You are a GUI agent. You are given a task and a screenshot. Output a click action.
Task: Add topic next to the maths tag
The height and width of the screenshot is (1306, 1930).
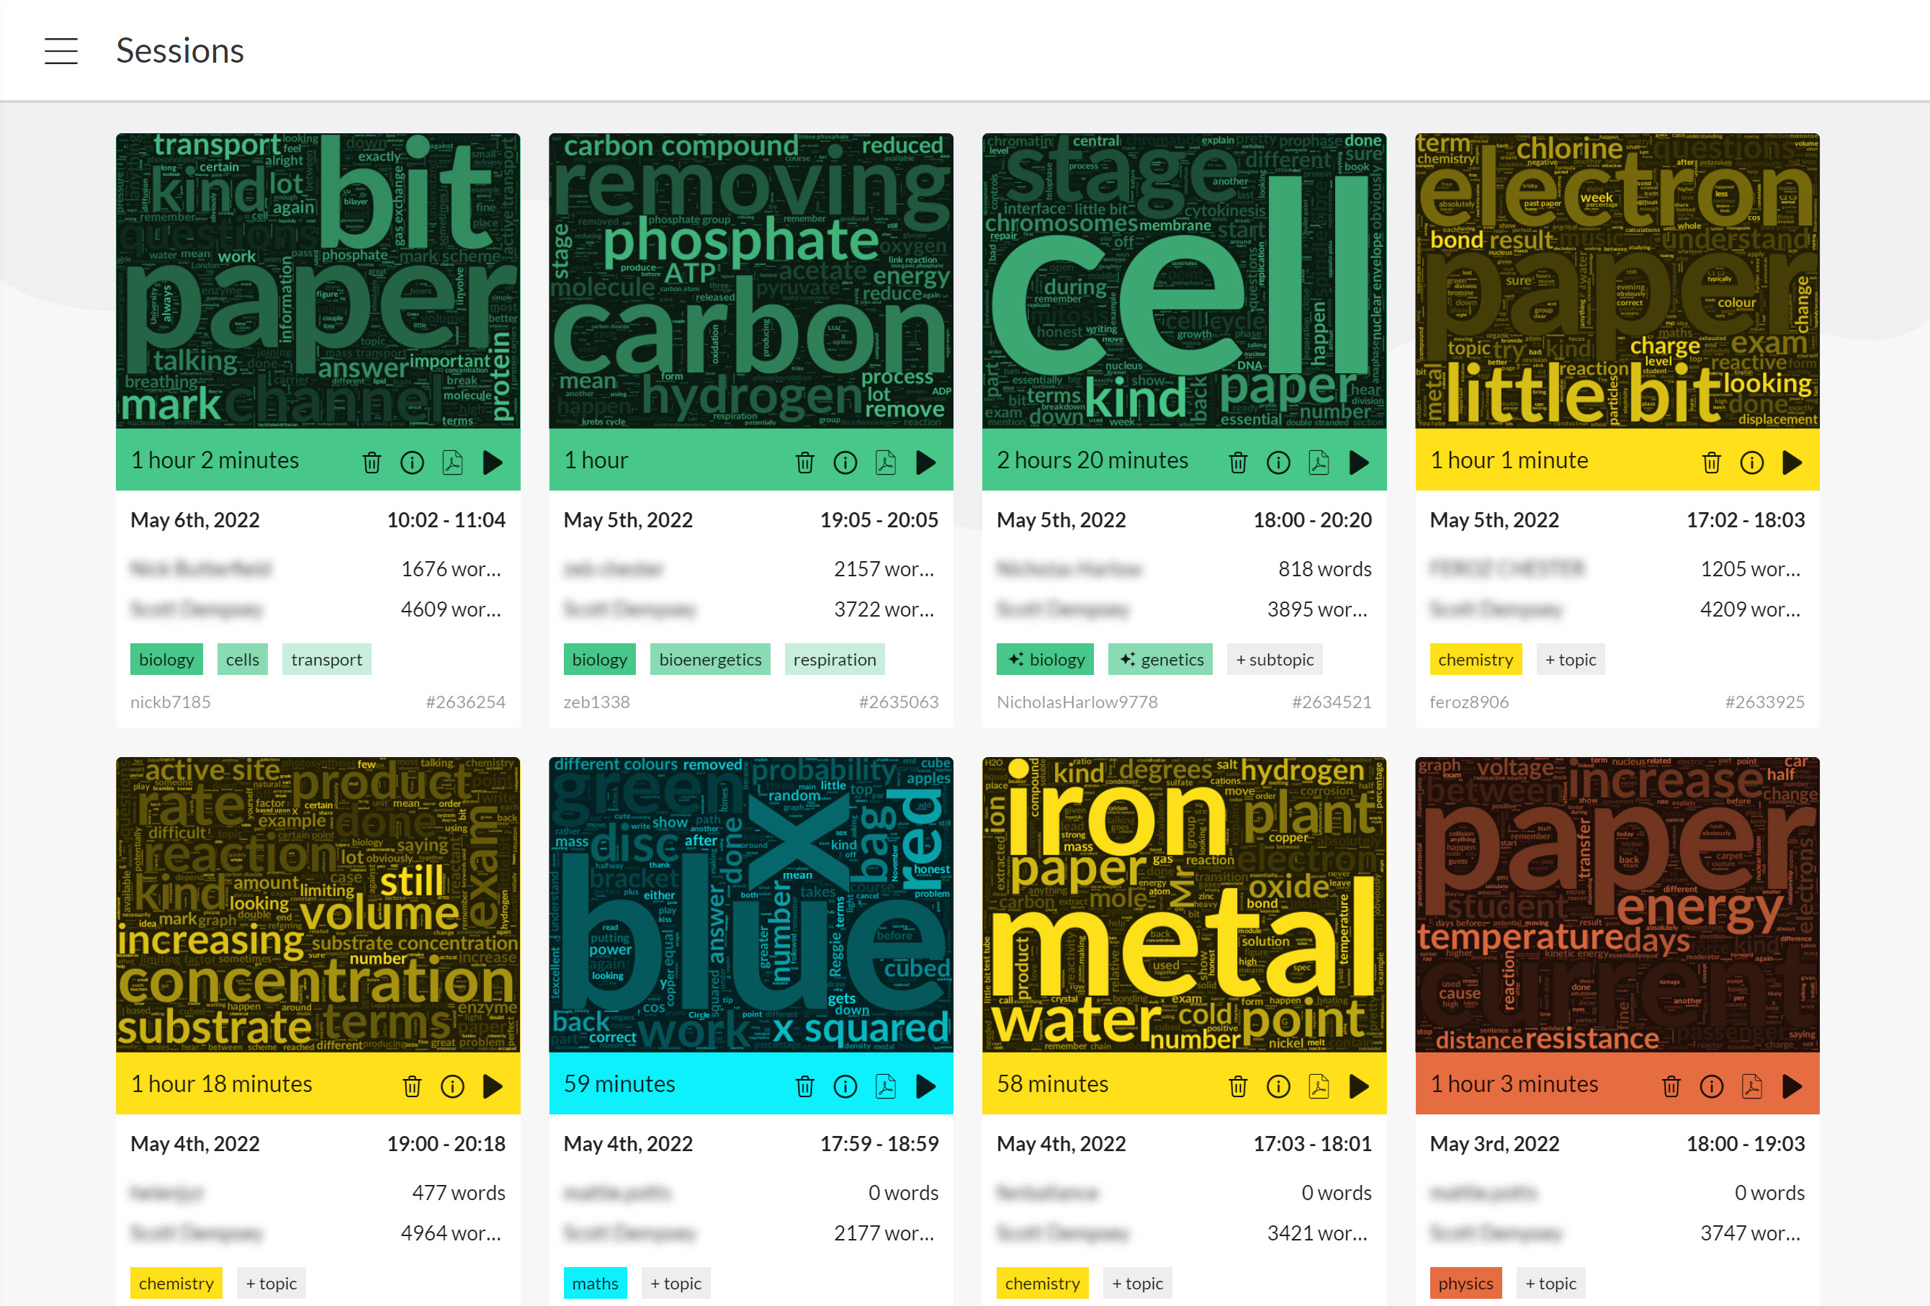676,1283
